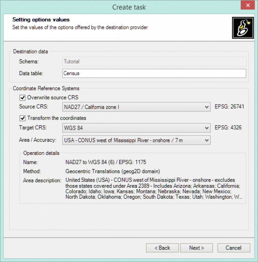Proceed with the Next button
258x262 pixels.
click(x=197, y=248)
